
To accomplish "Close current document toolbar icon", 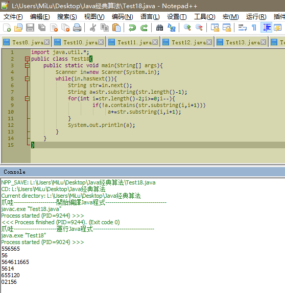I will [x=54, y=28].
